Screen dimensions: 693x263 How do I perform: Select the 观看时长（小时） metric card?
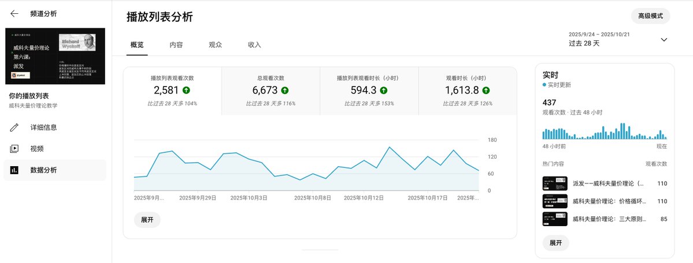pos(467,91)
